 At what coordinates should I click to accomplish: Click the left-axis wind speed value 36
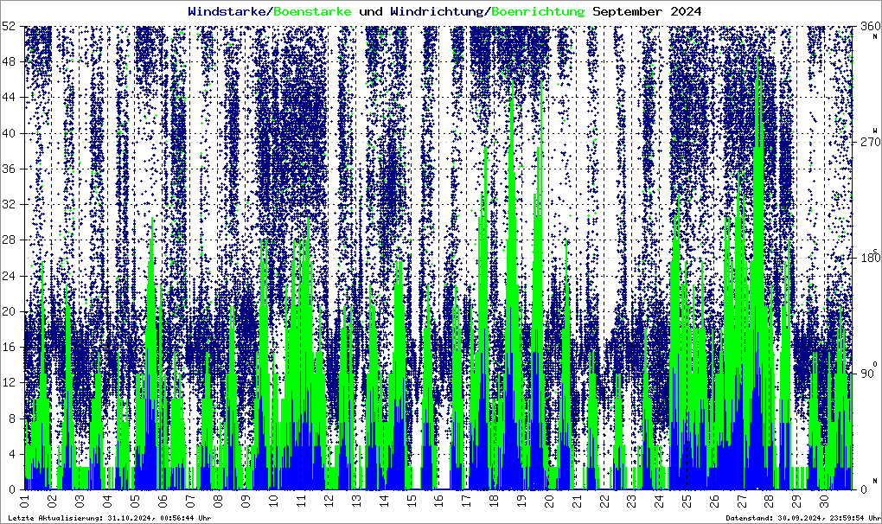point(9,169)
